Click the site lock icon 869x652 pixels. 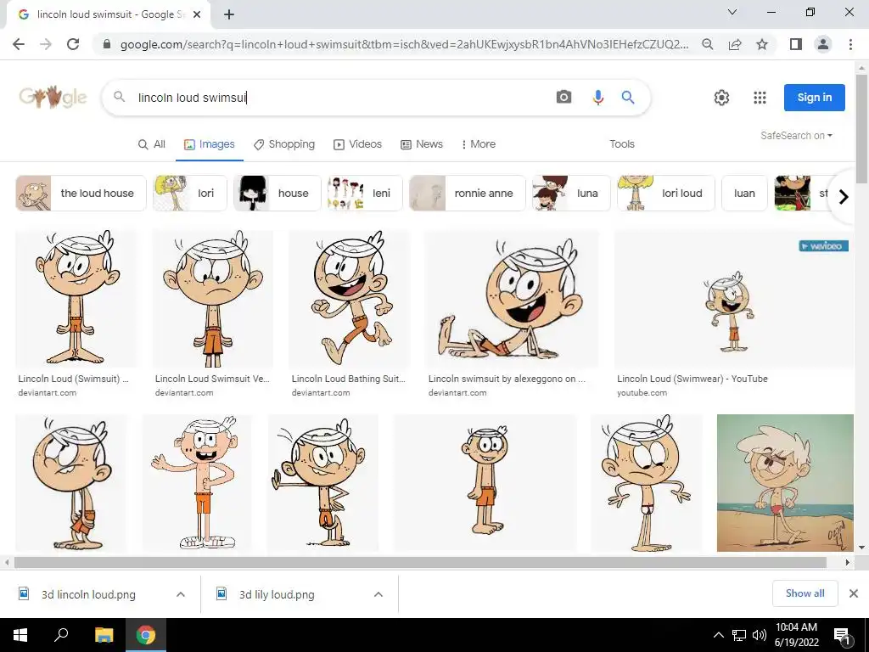(x=107, y=44)
